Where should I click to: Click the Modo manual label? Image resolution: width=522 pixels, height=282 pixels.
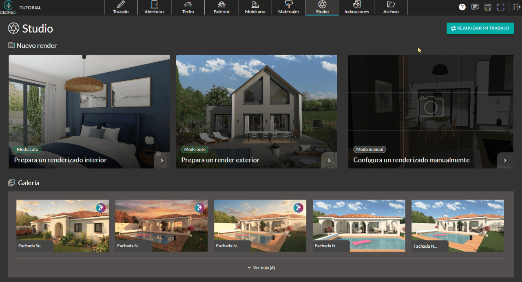[x=369, y=149]
